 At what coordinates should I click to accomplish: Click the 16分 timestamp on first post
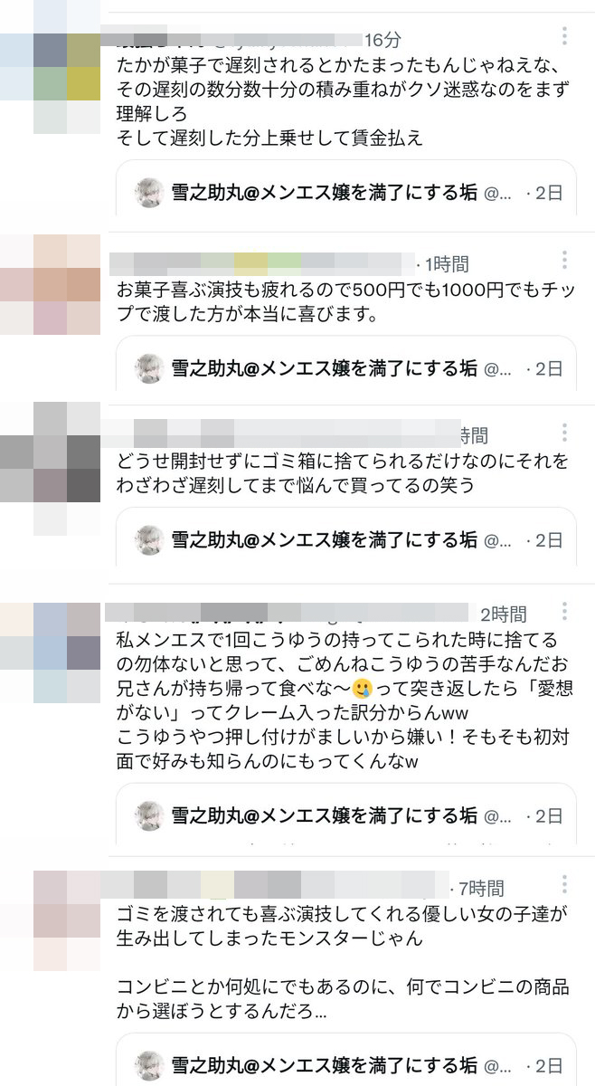[382, 40]
